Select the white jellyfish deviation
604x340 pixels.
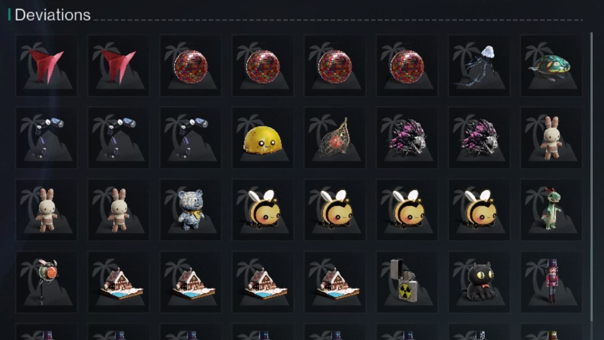click(479, 65)
